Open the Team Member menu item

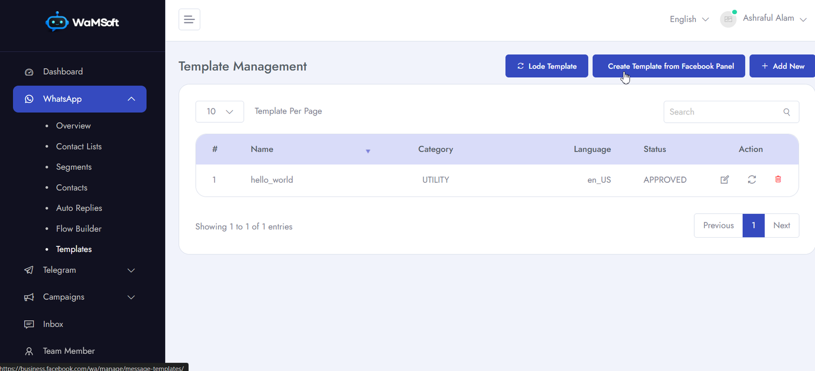69,351
